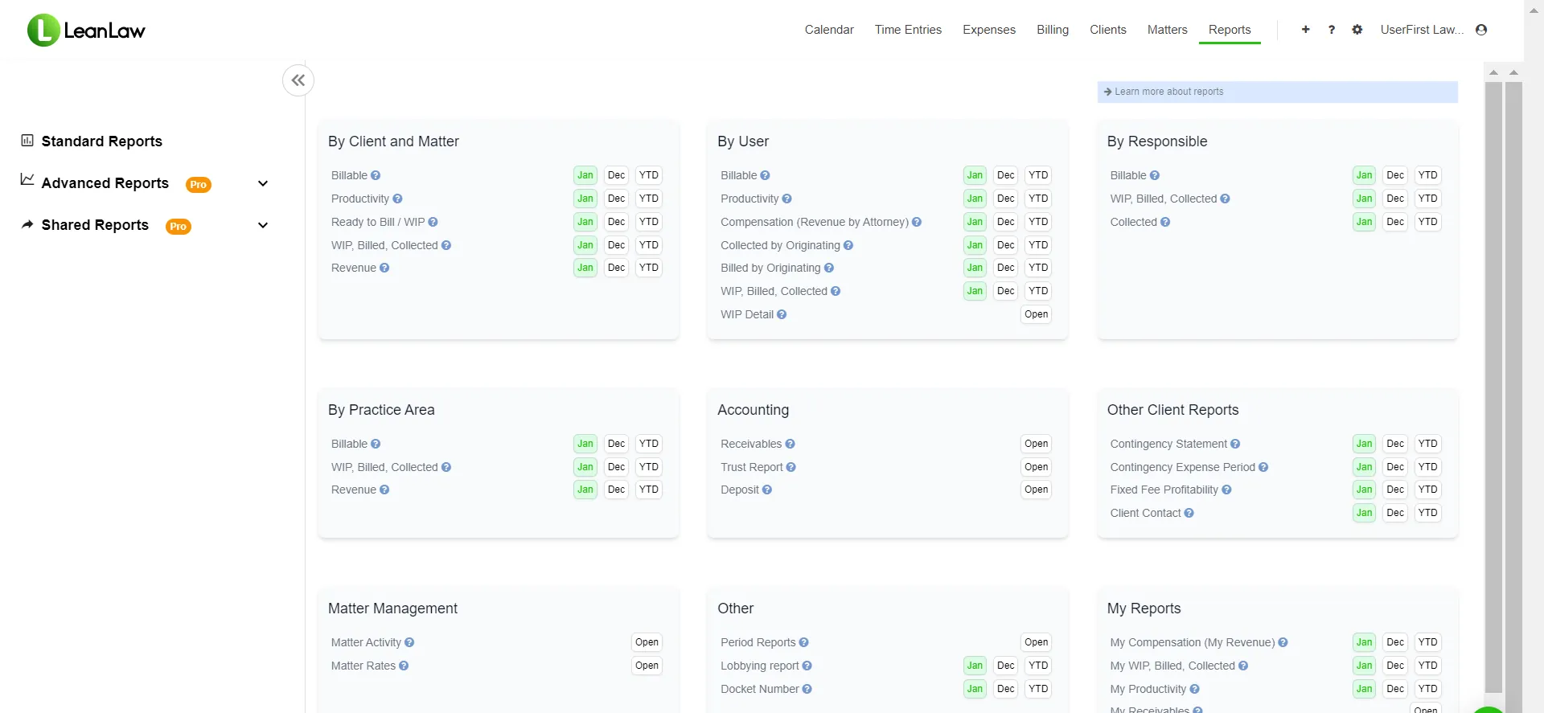
Task: Select YTD for Ready to Bill / WIP
Action: click(649, 222)
